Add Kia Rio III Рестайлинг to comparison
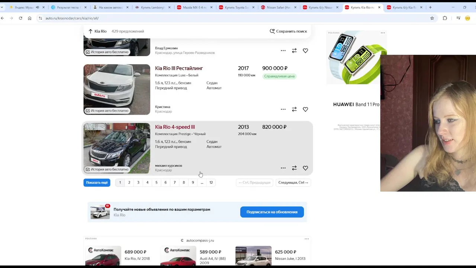The image size is (476, 268). pos(294,109)
